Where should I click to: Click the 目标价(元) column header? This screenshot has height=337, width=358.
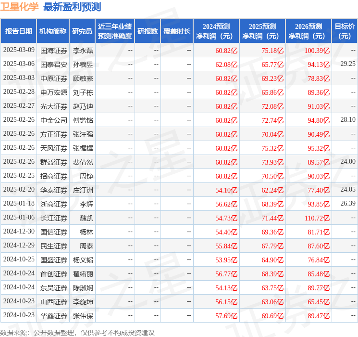[345, 31]
